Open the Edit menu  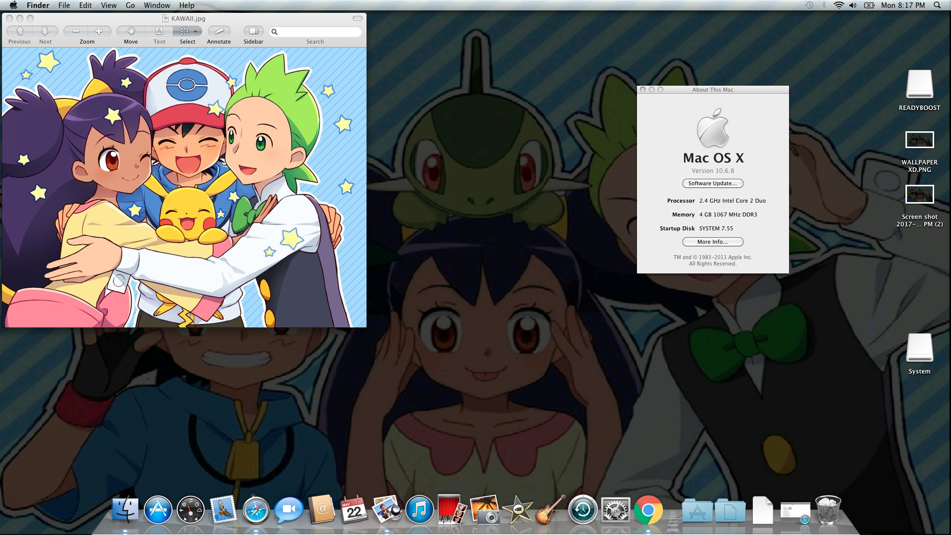[86, 5]
